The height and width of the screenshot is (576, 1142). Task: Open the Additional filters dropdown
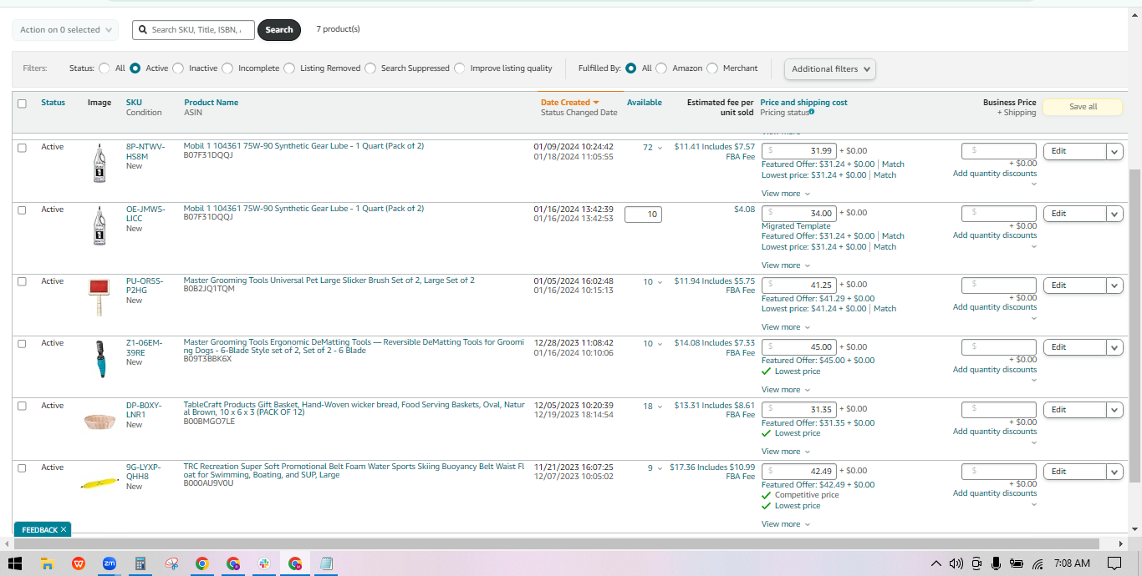[829, 69]
